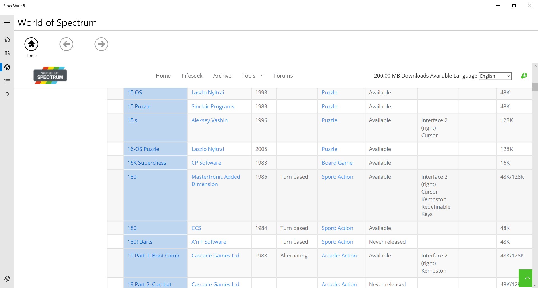Open the hamburger navigation menu
The height and width of the screenshot is (288, 538).
tap(7, 23)
